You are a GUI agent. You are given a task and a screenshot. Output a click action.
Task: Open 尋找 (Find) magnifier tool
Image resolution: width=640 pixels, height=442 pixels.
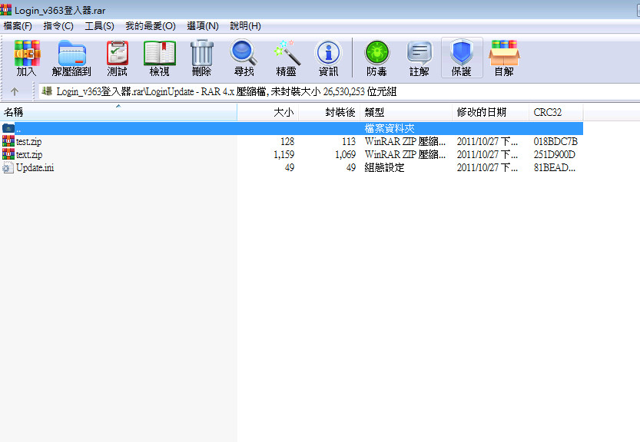tap(244, 58)
